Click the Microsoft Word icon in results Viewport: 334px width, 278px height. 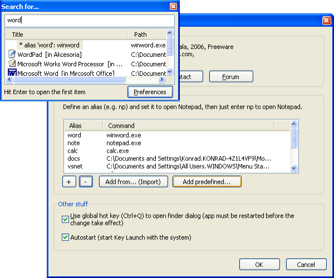click(12, 72)
